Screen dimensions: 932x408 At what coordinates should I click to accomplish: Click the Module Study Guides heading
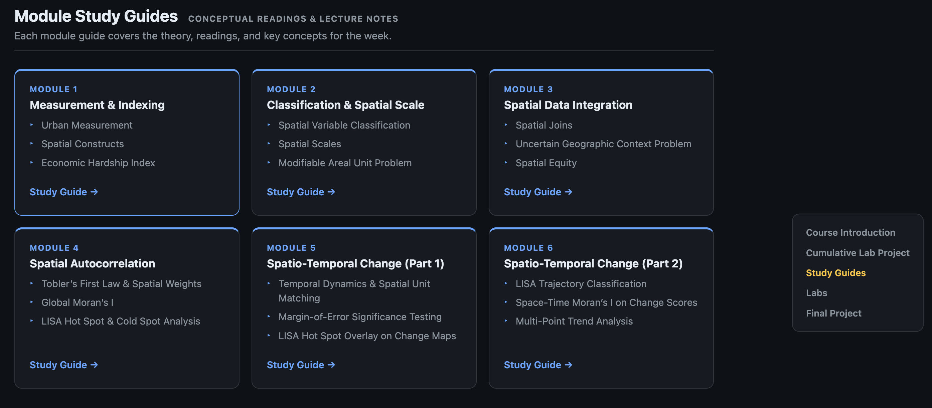point(96,16)
